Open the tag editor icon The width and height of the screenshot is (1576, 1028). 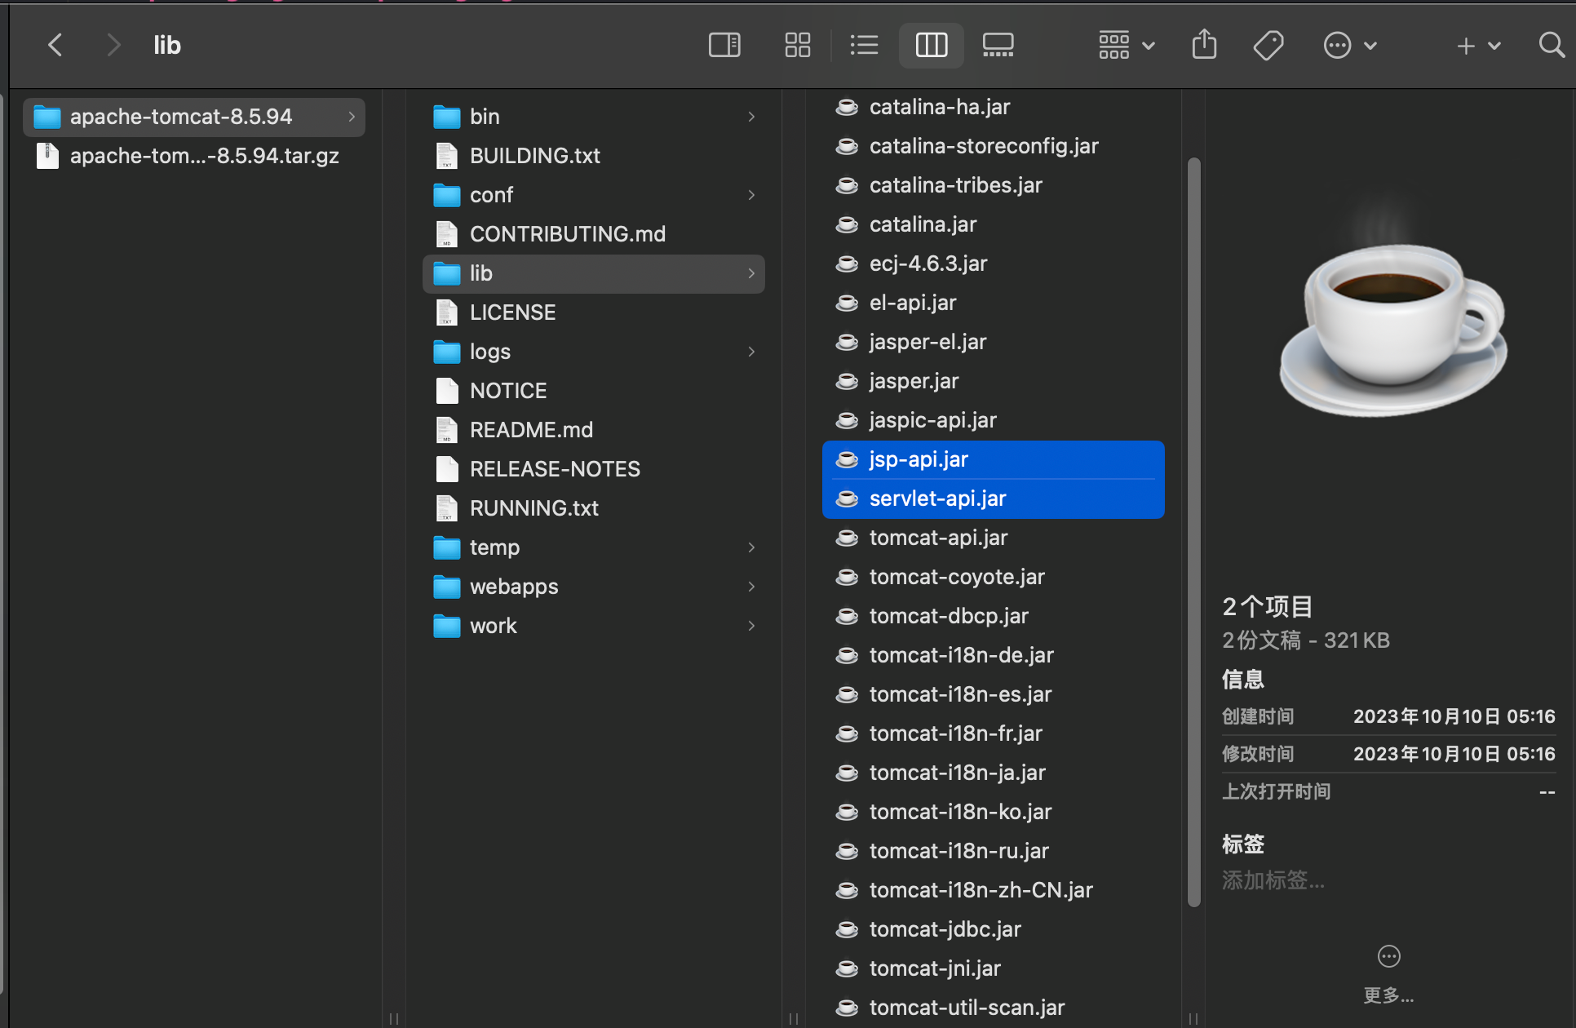click(x=1268, y=45)
